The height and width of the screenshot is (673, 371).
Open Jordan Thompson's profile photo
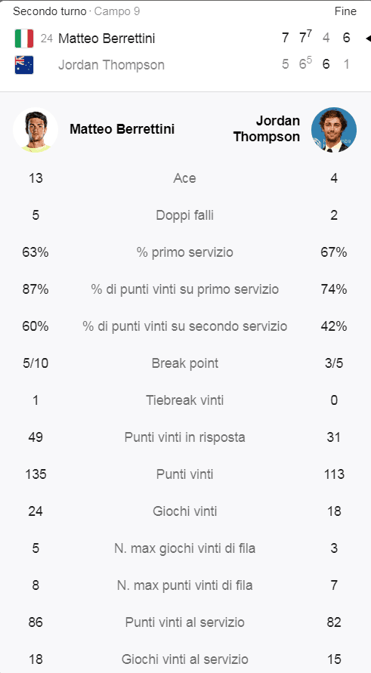pos(334,130)
